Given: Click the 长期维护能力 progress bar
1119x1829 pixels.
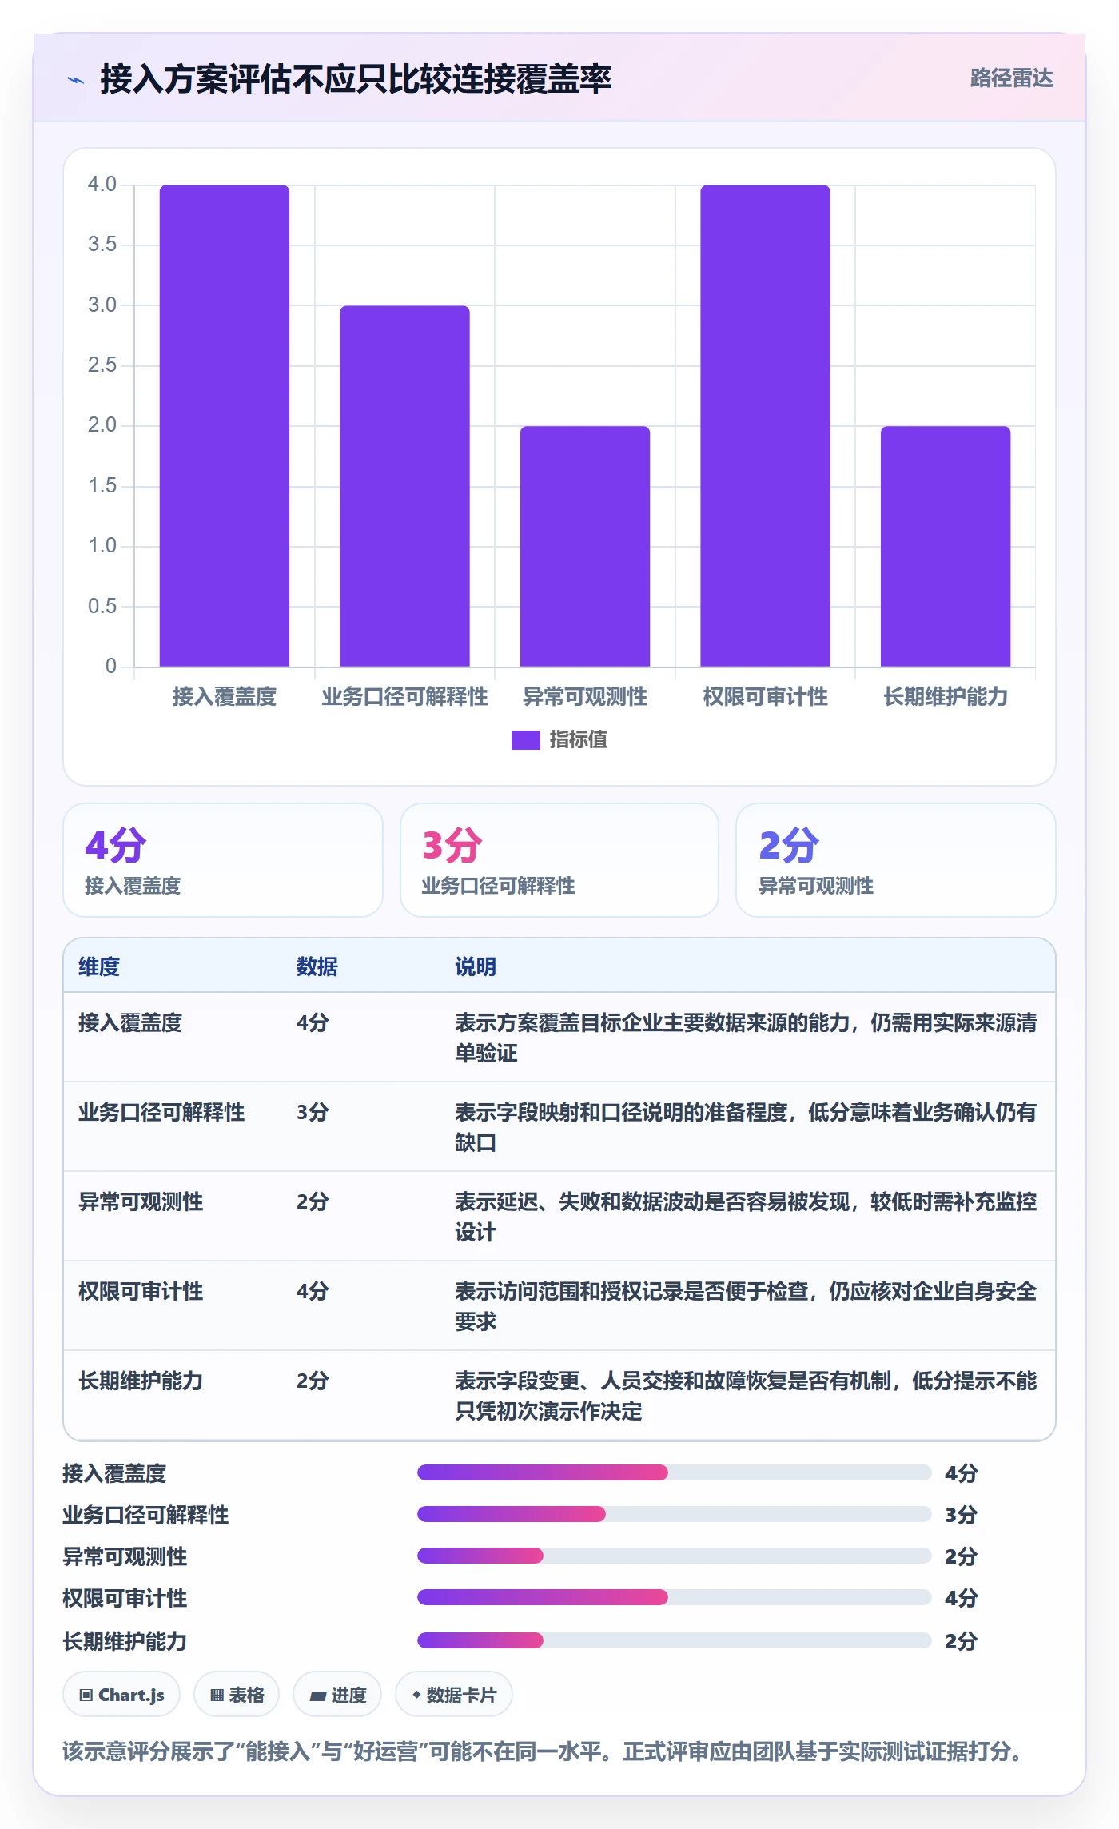Looking at the screenshot, I should (675, 1640).
